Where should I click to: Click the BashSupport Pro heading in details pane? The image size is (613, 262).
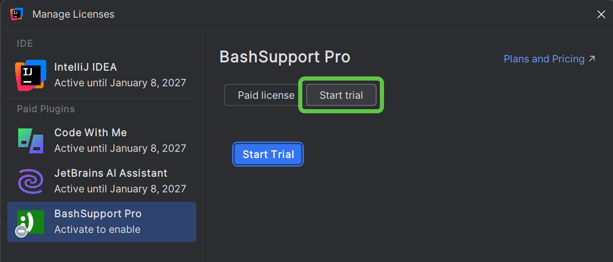[x=285, y=57]
